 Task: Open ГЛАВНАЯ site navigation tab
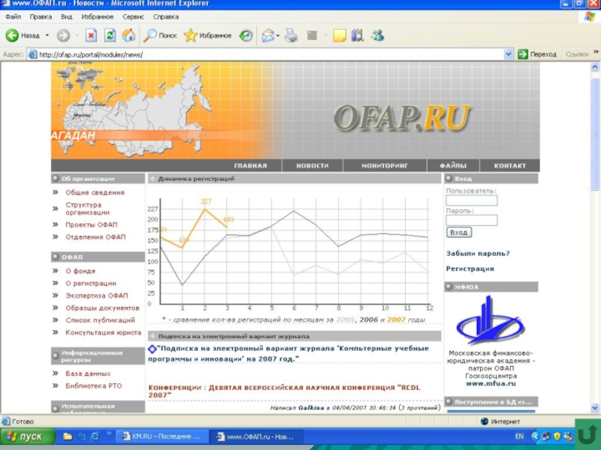tap(250, 166)
